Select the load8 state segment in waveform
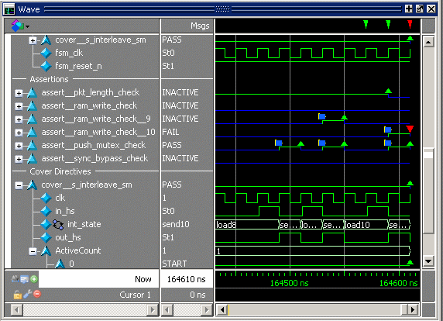443x321 pixels. pyautogui.click(x=247, y=225)
